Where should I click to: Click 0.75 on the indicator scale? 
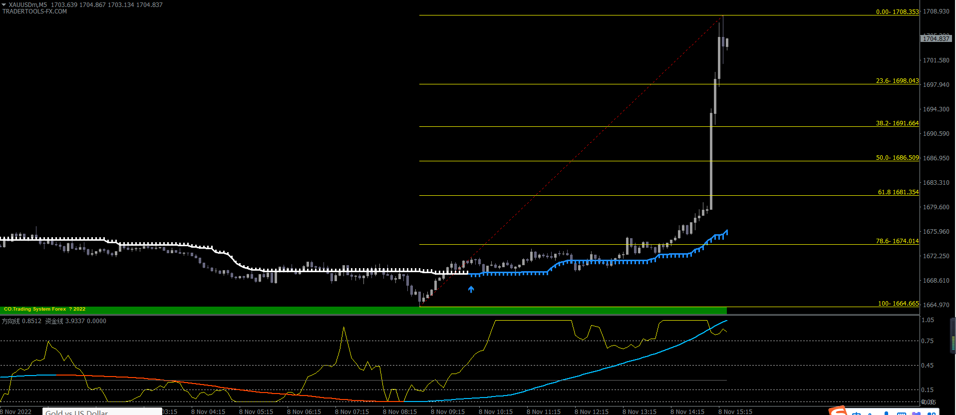pyautogui.click(x=928, y=341)
